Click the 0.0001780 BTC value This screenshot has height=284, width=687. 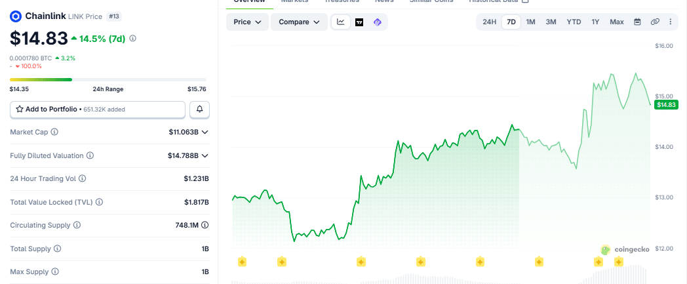pyautogui.click(x=31, y=58)
